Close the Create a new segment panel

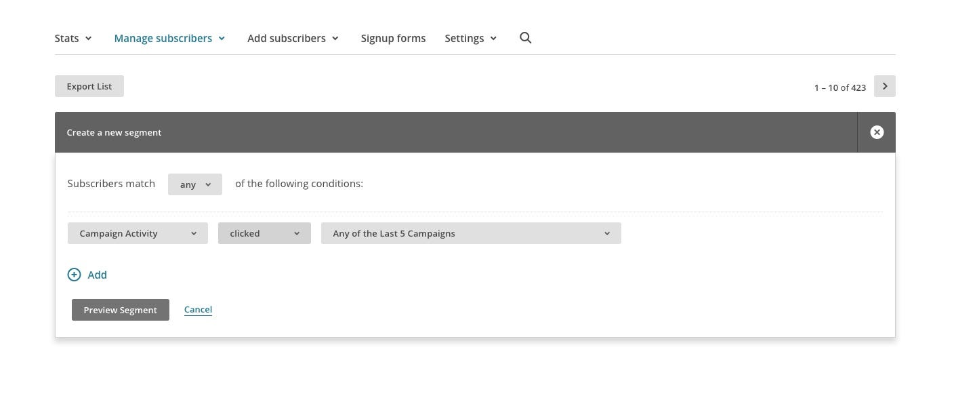[876, 132]
